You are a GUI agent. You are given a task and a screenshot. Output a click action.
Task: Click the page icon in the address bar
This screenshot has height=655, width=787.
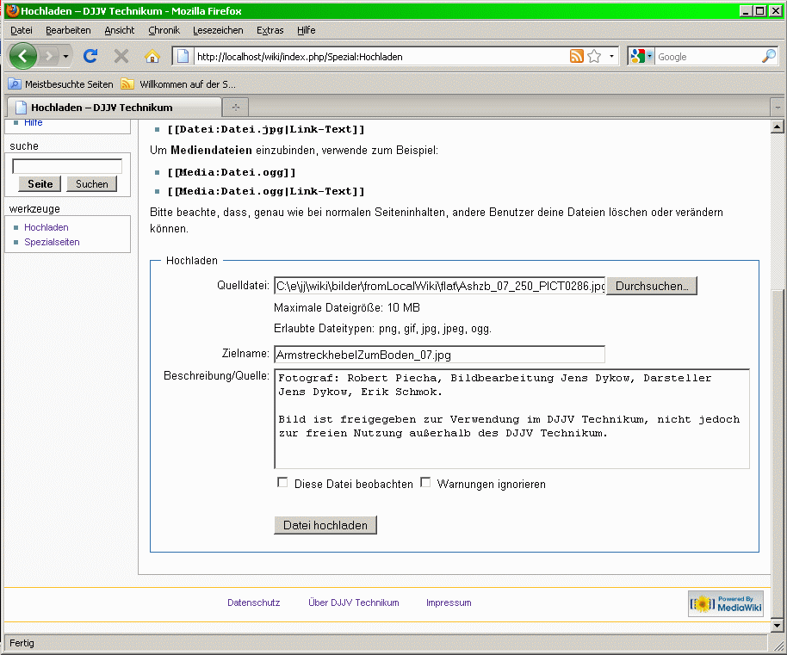tap(183, 56)
